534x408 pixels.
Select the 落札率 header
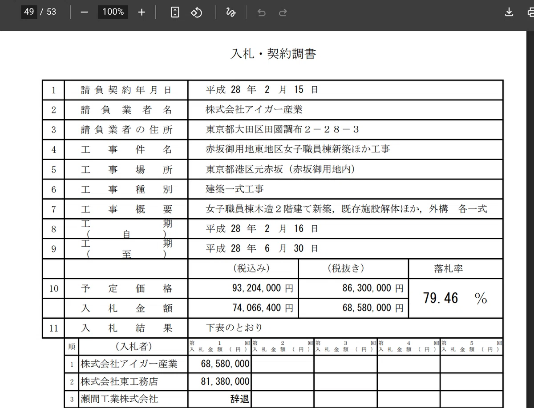coord(449,269)
